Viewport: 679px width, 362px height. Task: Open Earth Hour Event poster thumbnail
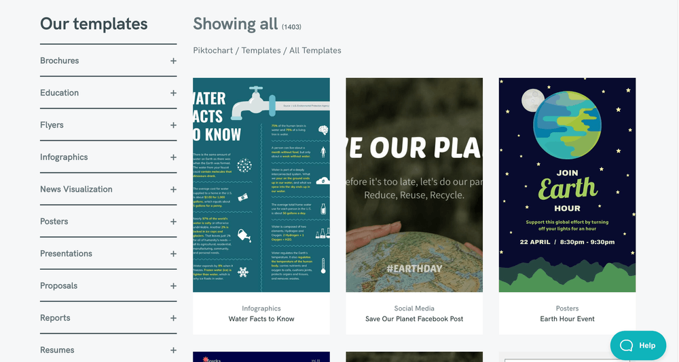tap(567, 184)
